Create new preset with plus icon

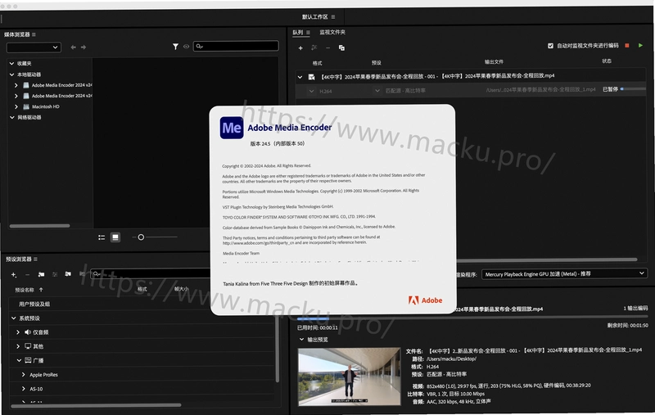tap(14, 275)
